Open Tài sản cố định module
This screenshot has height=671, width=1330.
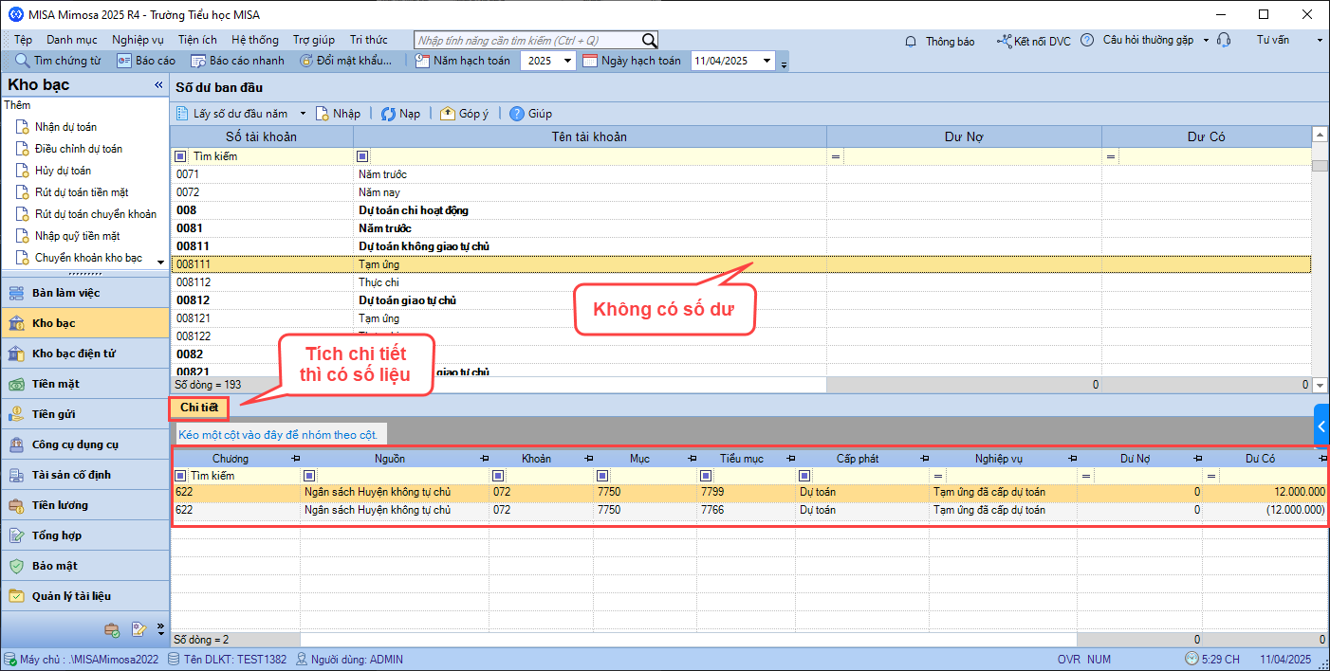[x=84, y=475]
